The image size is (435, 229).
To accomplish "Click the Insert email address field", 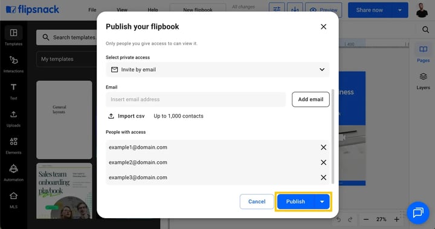I will (196, 99).
